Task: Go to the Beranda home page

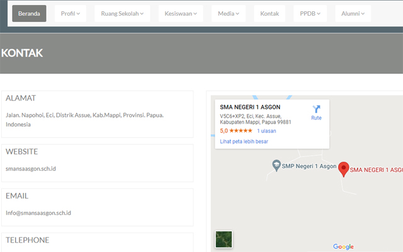Action: click(x=29, y=13)
